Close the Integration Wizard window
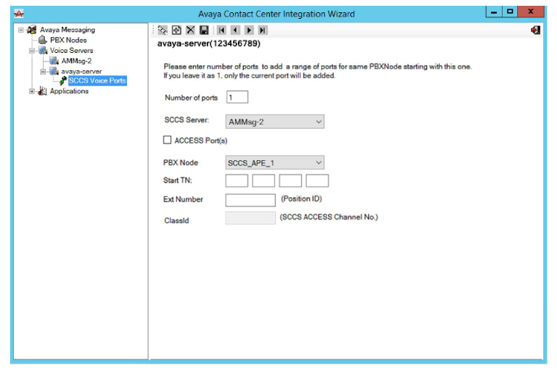The image size is (557, 368). click(x=531, y=12)
